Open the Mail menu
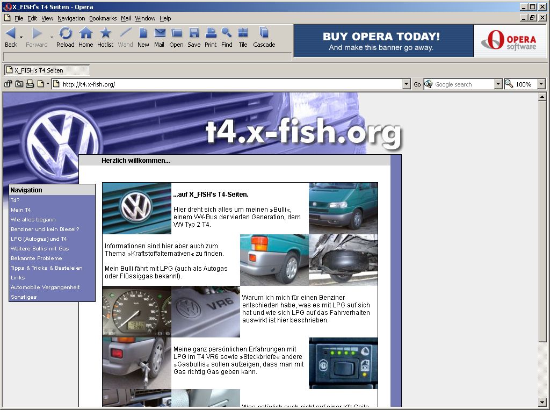 pos(126,18)
